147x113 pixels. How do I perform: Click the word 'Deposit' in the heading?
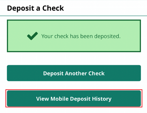click(x=21, y=9)
